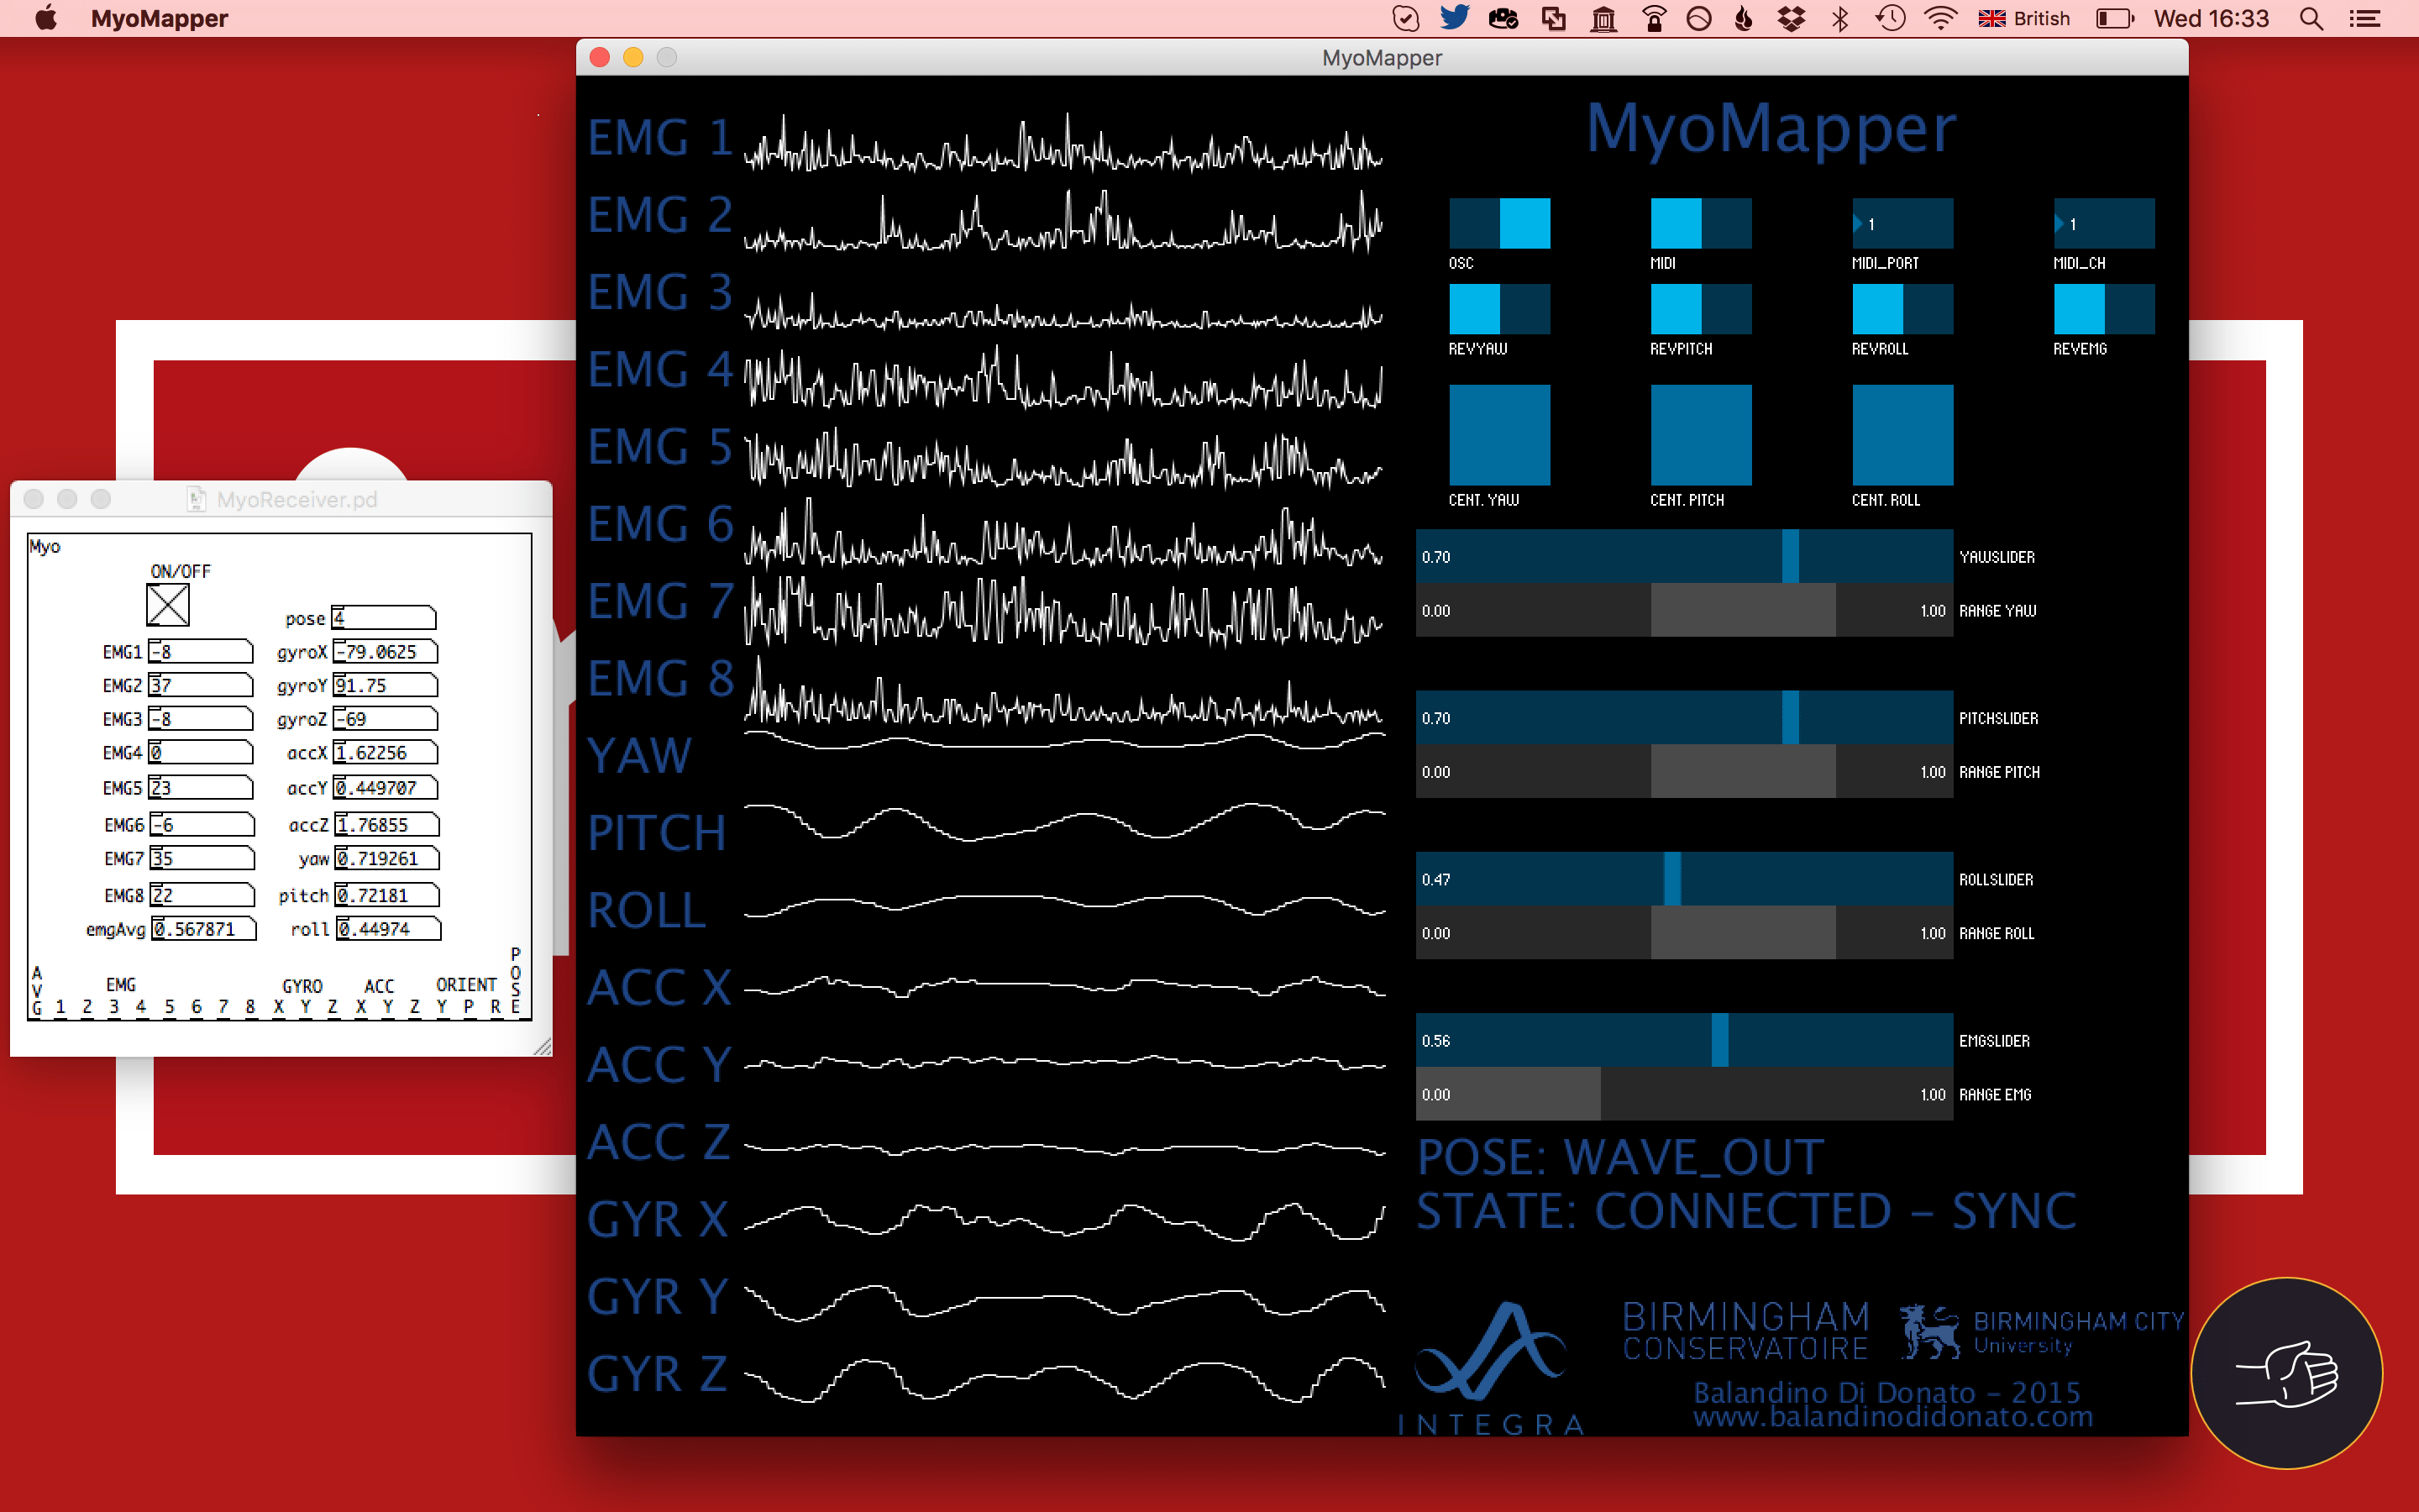Click the RANGE EMG slider
2419x1512 pixels.
pos(1684,1095)
